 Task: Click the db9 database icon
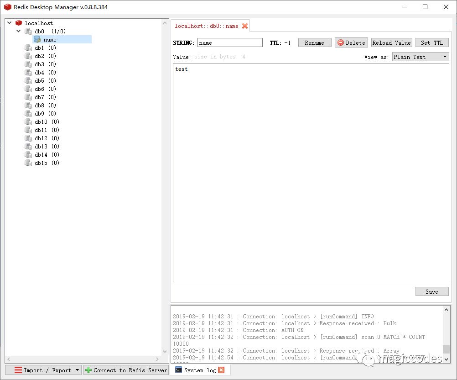tap(28, 113)
